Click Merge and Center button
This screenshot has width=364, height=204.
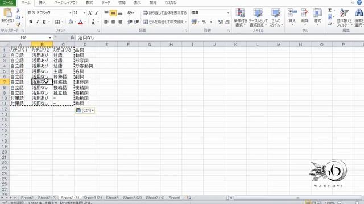coord(165,22)
